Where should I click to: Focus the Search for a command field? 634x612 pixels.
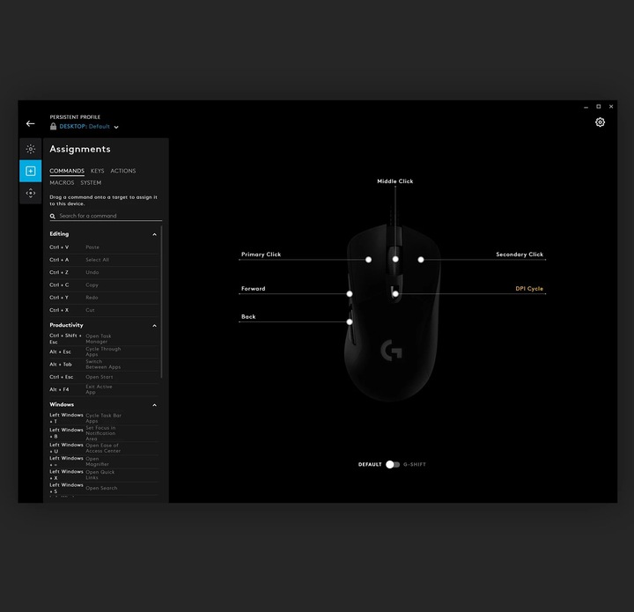106,216
